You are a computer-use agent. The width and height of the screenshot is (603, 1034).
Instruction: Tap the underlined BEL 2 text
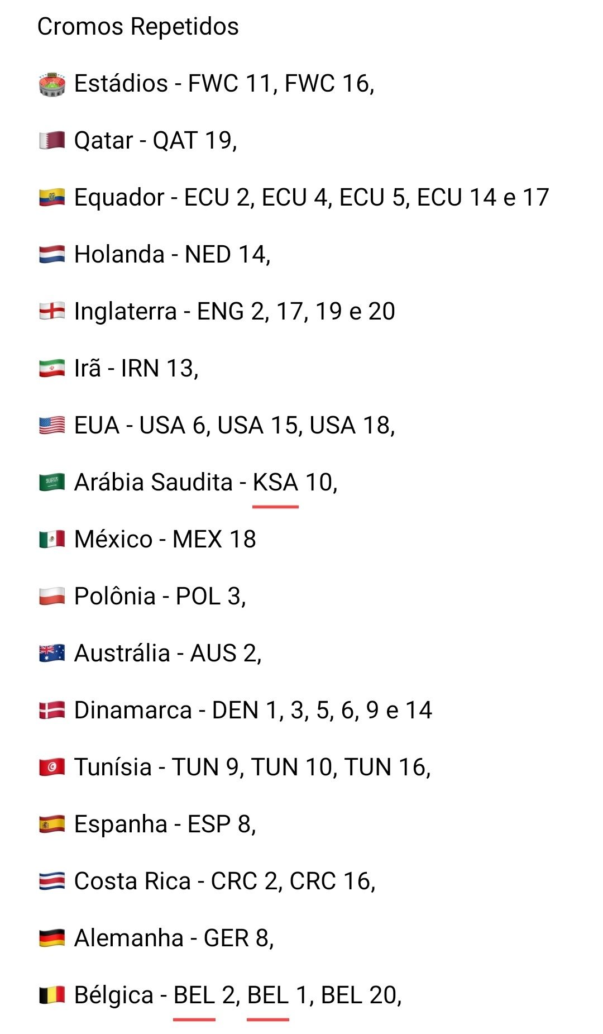(x=204, y=995)
